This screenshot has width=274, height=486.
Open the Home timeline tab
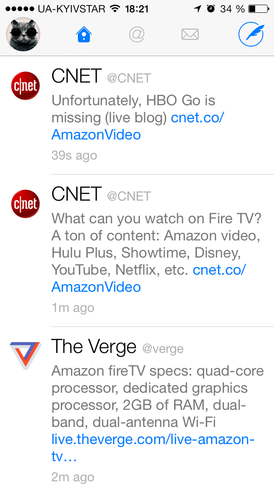click(x=84, y=35)
